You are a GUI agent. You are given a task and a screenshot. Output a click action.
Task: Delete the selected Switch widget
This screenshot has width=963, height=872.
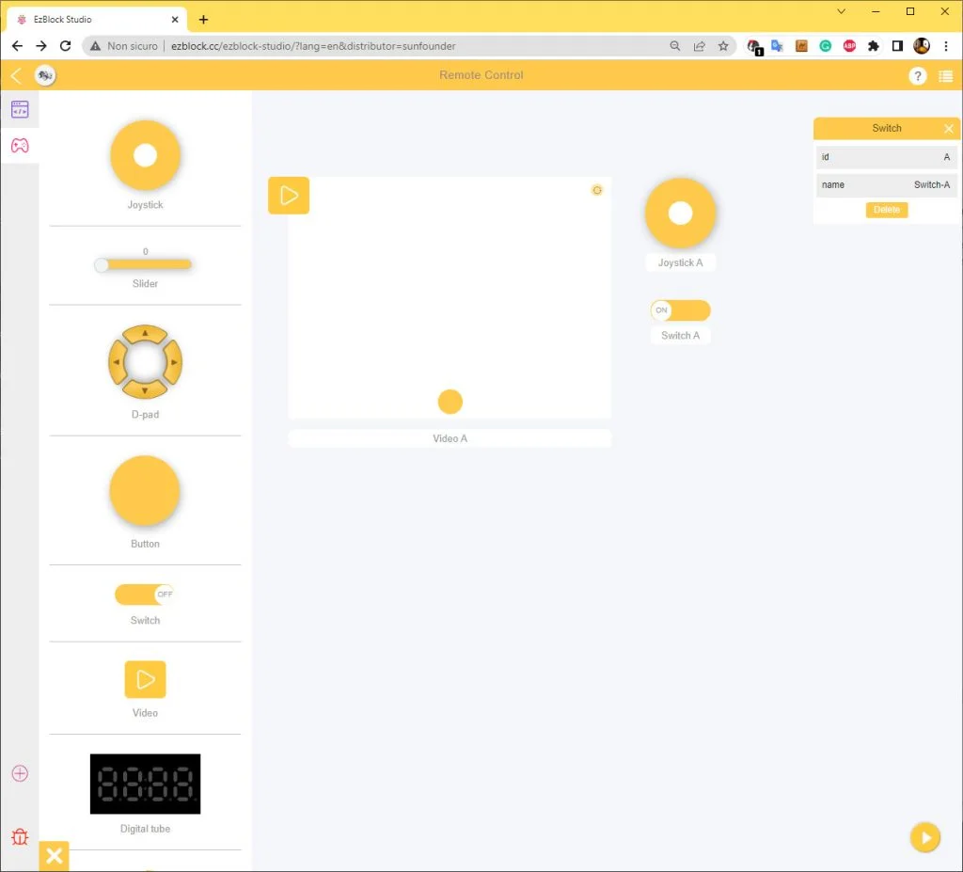point(887,210)
